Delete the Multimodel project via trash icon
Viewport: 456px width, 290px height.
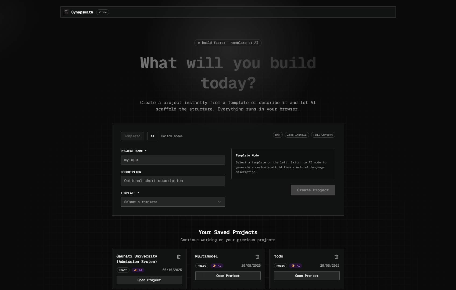pyautogui.click(x=257, y=257)
